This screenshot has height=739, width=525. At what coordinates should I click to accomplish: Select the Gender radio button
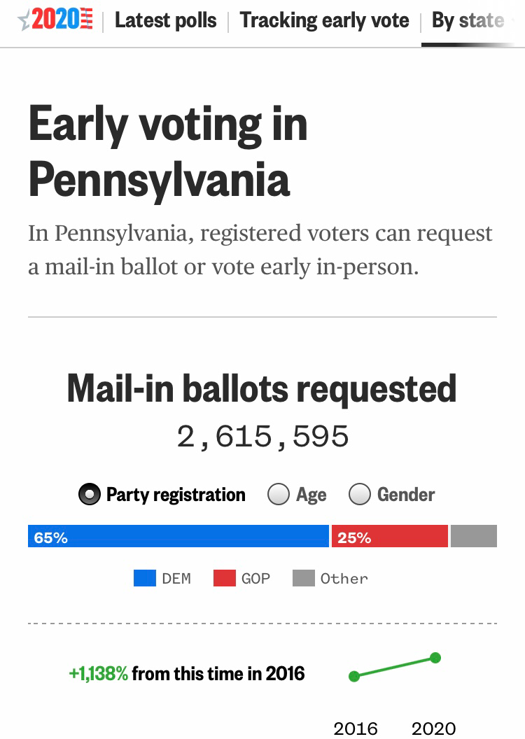click(360, 494)
